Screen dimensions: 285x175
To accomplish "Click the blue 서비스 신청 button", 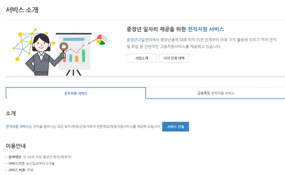I will point(175,127).
